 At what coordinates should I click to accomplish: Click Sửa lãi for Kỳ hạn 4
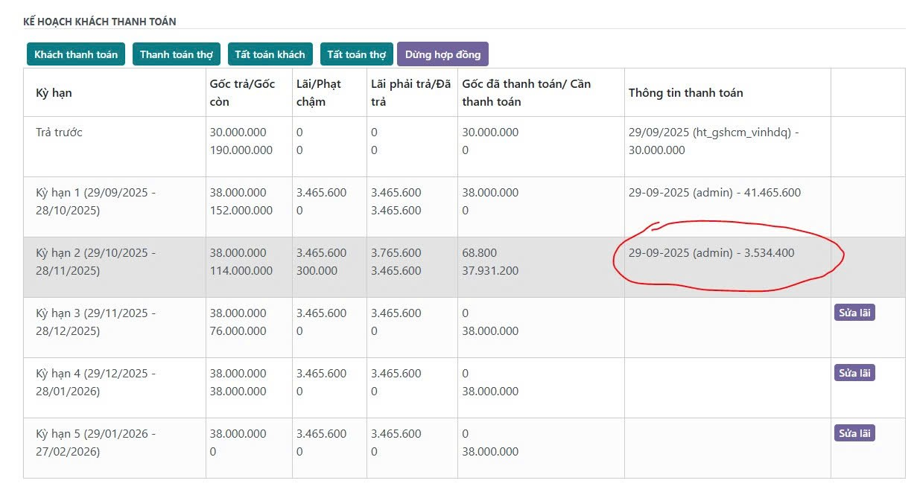click(x=854, y=373)
